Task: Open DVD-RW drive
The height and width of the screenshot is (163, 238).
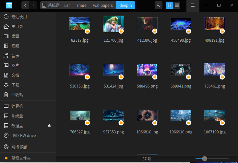Action: pos(28,135)
